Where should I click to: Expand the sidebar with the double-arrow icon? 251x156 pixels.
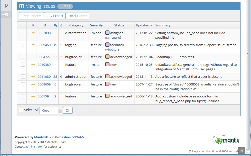6,14
